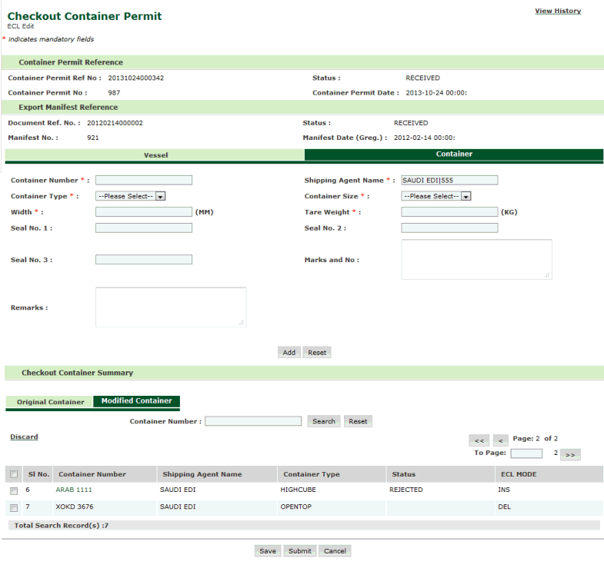Switch to the Vessel tab

click(155, 155)
